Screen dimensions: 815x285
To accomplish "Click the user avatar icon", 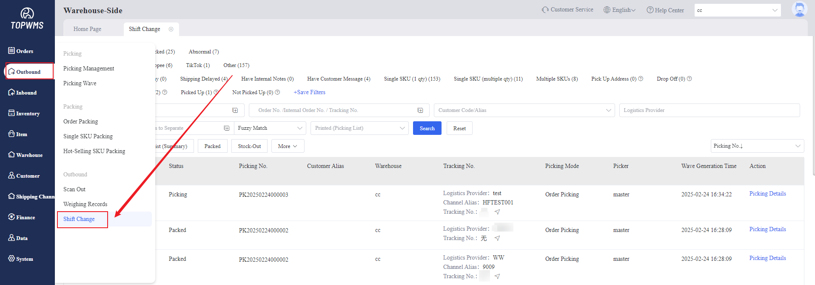I will (x=799, y=9).
